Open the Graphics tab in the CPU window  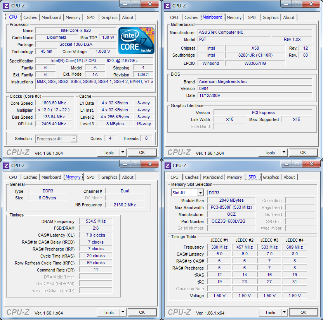[109, 17]
